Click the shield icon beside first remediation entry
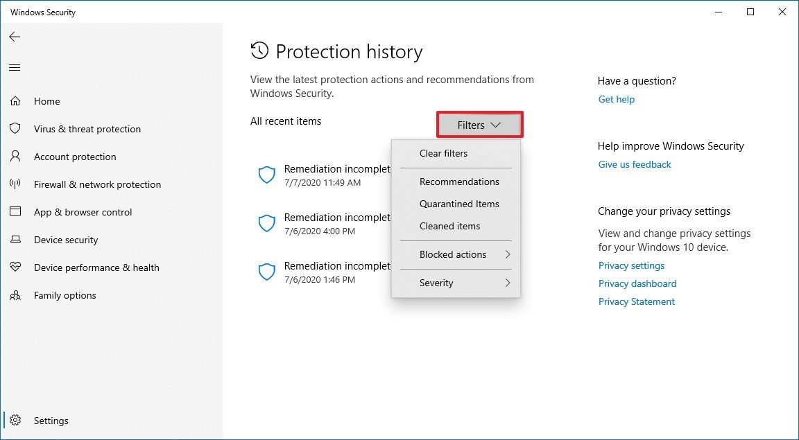799x440 pixels. coord(267,175)
